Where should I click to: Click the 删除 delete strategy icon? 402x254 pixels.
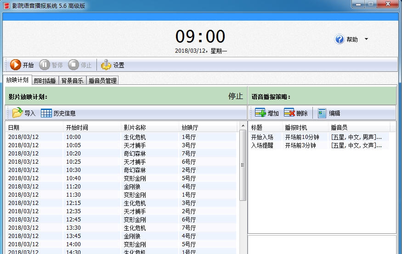coord(289,113)
